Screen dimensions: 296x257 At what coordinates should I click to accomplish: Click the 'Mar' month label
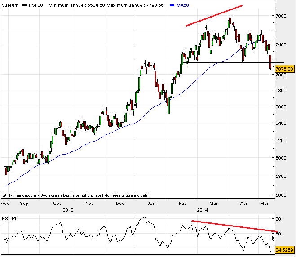pos(213,204)
